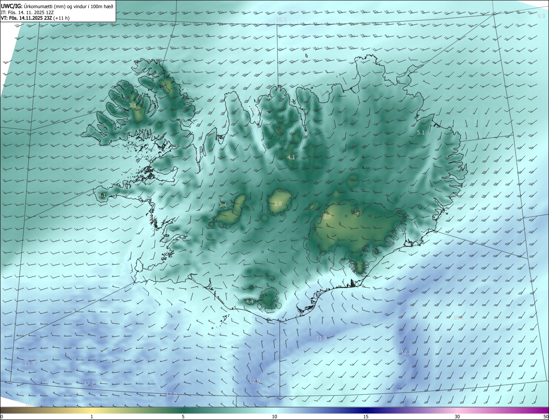Click the initial time line 'IT: Fös. 14. 11. 2025 12Z'
The image size is (549, 420).
27,12
